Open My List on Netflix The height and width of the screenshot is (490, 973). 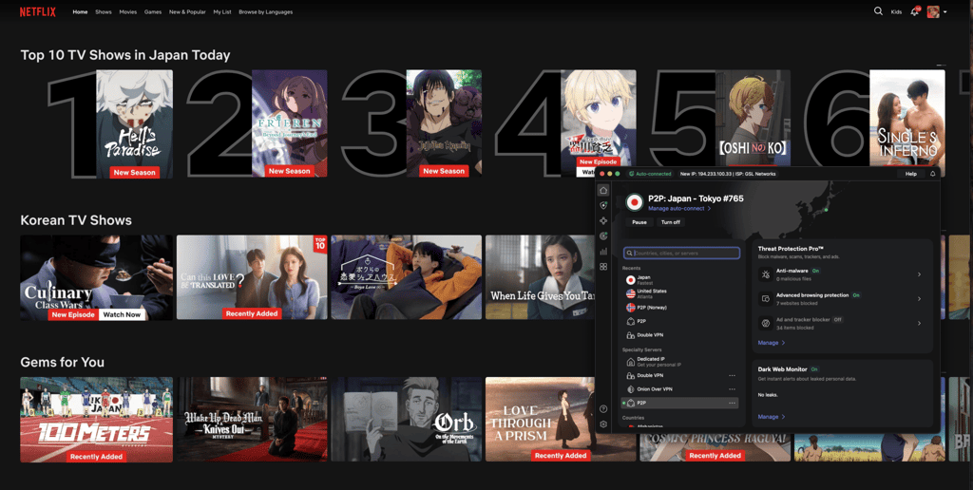(x=222, y=11)
